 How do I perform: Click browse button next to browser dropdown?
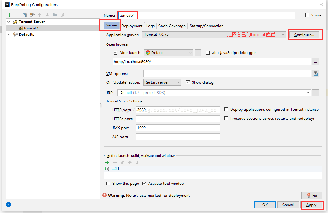click(x=198, y=53)
